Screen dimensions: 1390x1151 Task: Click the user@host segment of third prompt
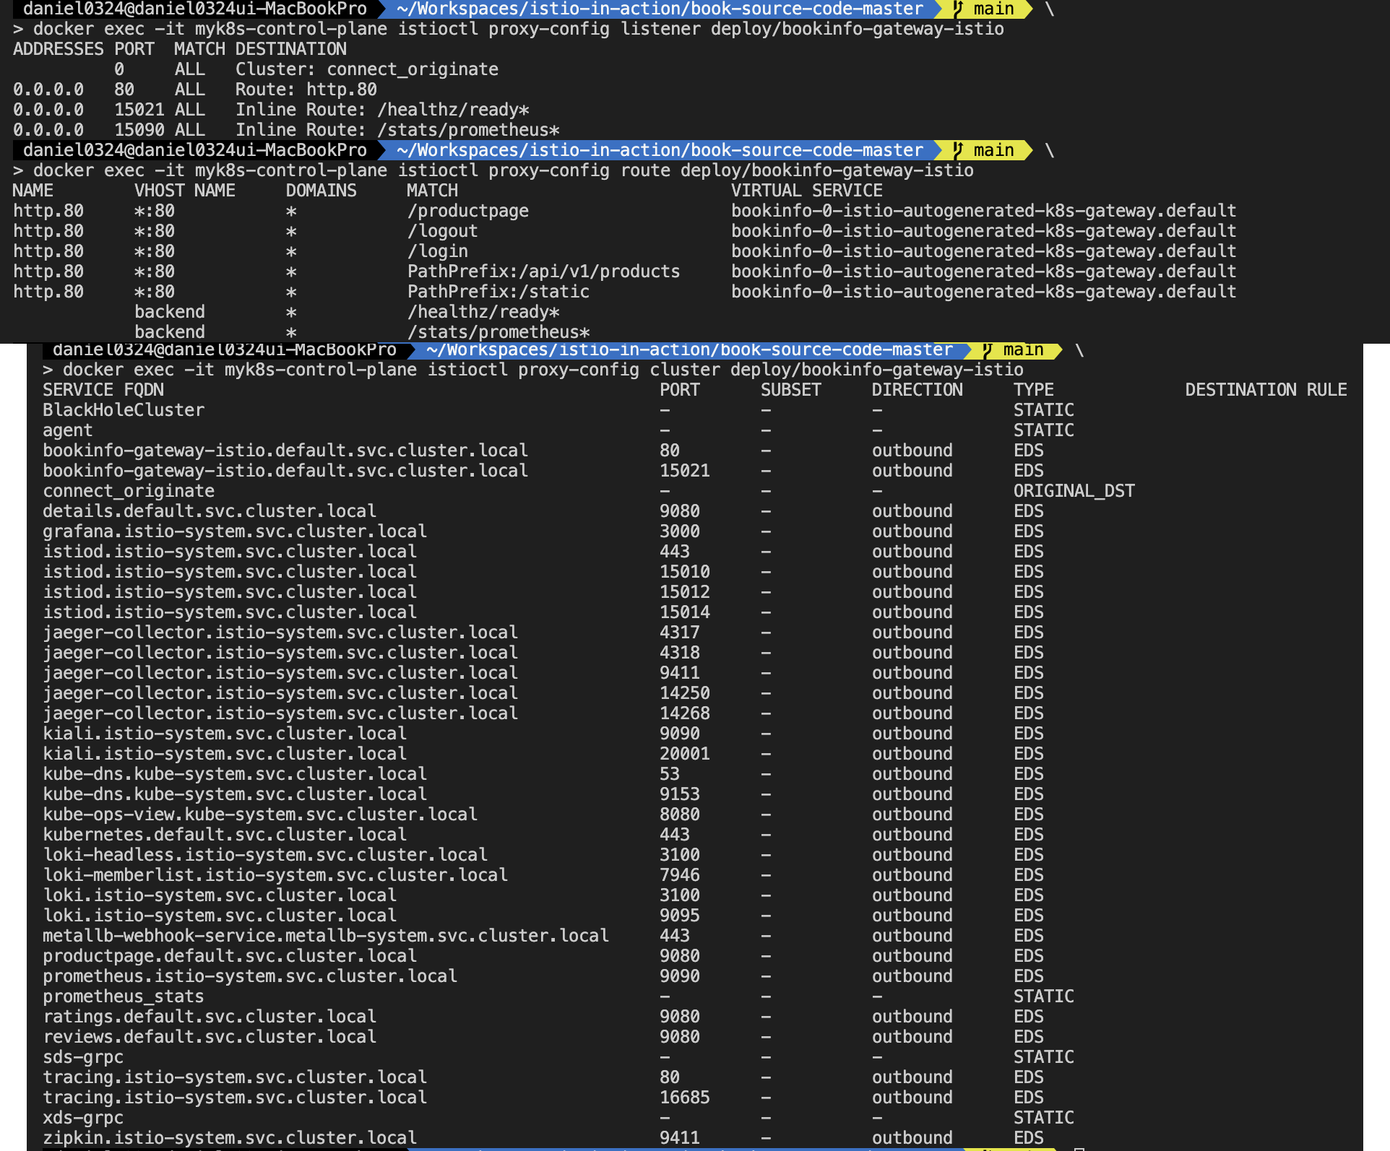coord(224,350)
